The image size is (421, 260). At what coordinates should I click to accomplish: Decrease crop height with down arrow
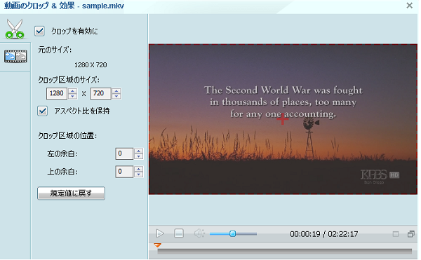[116, 96]
